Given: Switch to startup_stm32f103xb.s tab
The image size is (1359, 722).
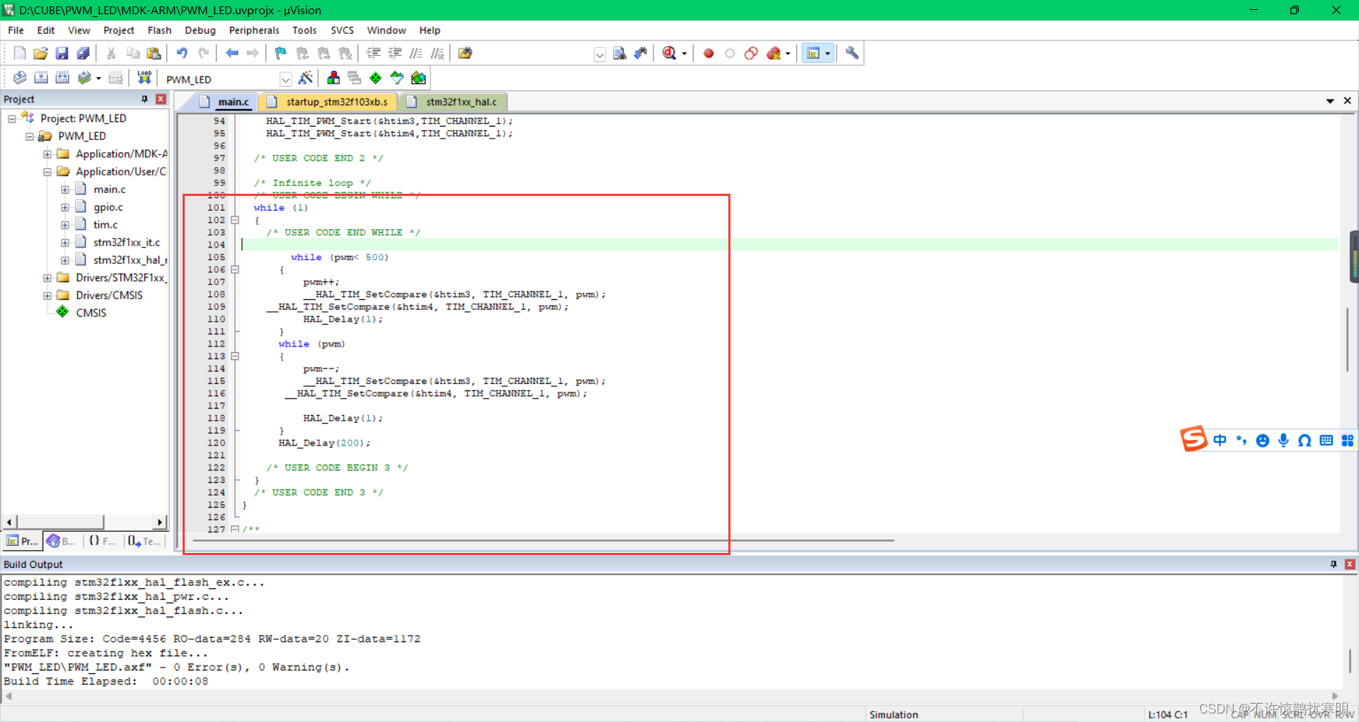Looking at the screenshot, I should [x=328, y=102].
